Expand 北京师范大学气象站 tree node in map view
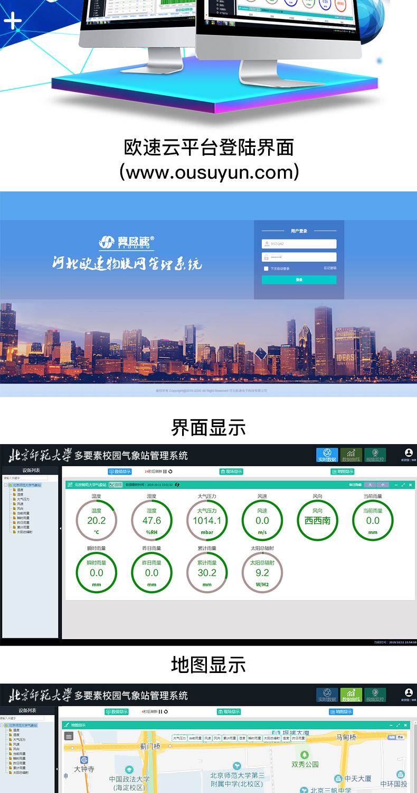The image size is (417, 793). point(2,725)
